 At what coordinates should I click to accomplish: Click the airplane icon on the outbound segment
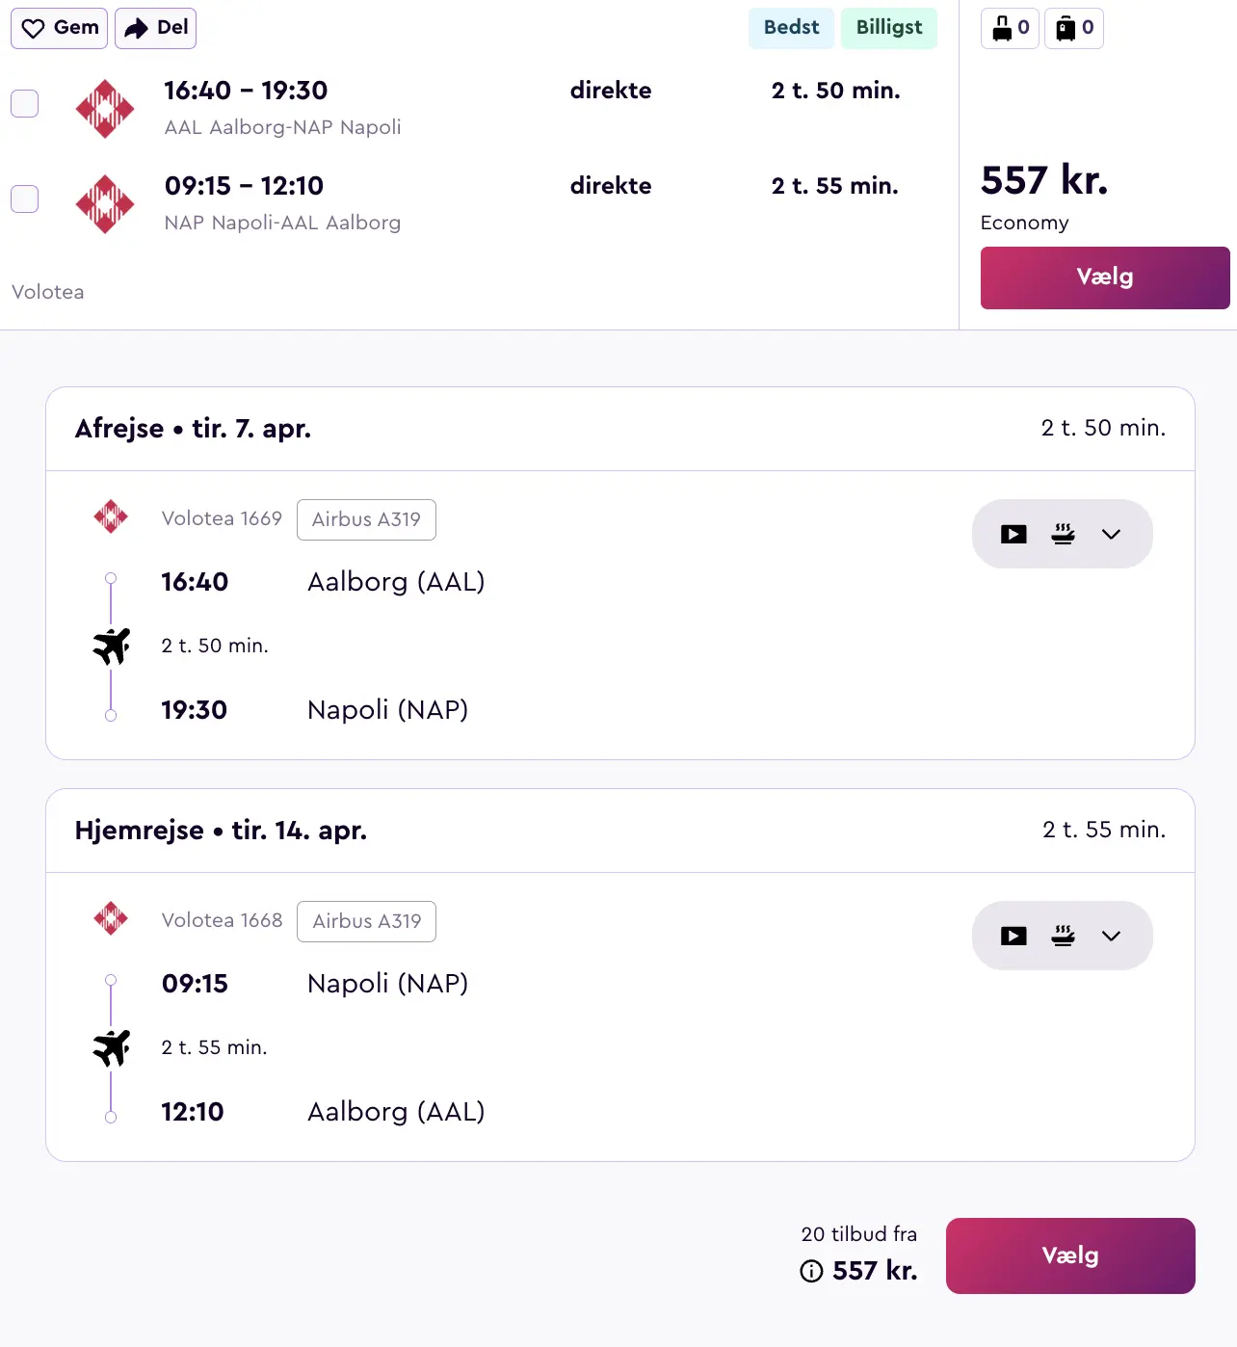112,645
